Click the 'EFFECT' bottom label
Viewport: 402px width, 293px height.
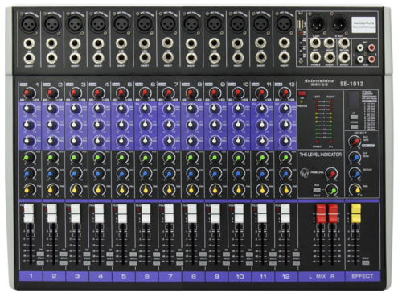pos(363,276)
